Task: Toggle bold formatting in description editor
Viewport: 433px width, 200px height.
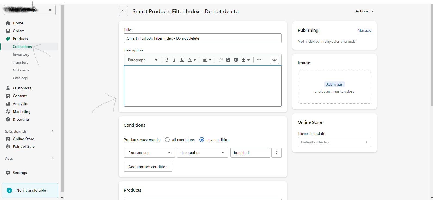Action: click(x=167, y=60)
